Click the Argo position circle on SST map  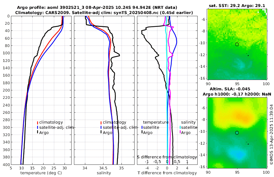237,44
